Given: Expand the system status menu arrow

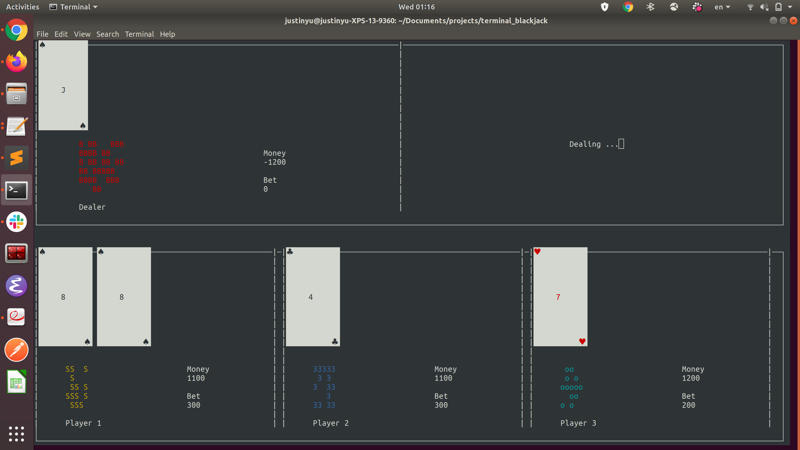Looking at the screenshot, I should click(x=790, y=7).
